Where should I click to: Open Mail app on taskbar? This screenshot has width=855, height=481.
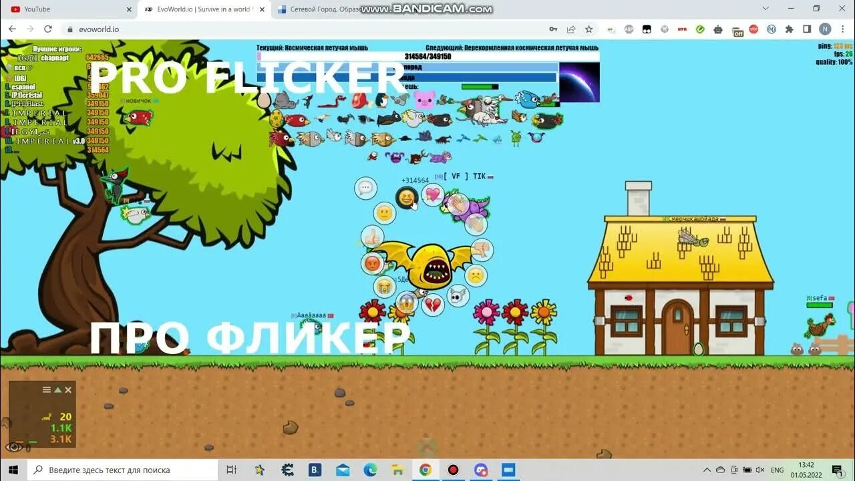343,470
